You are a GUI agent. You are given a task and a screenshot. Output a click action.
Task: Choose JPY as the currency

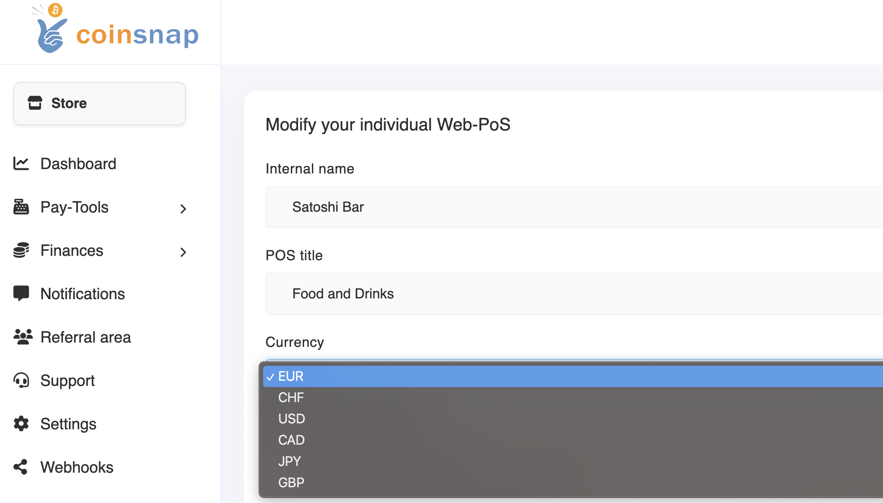click(290, 461)
